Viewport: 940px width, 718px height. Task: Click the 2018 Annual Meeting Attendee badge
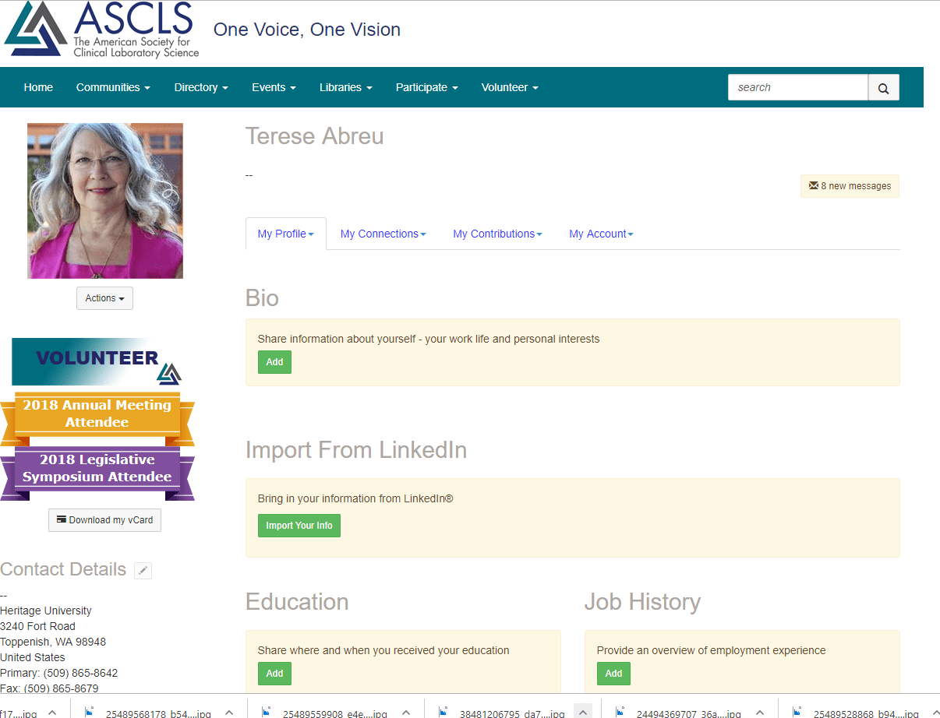coord(97,414)
